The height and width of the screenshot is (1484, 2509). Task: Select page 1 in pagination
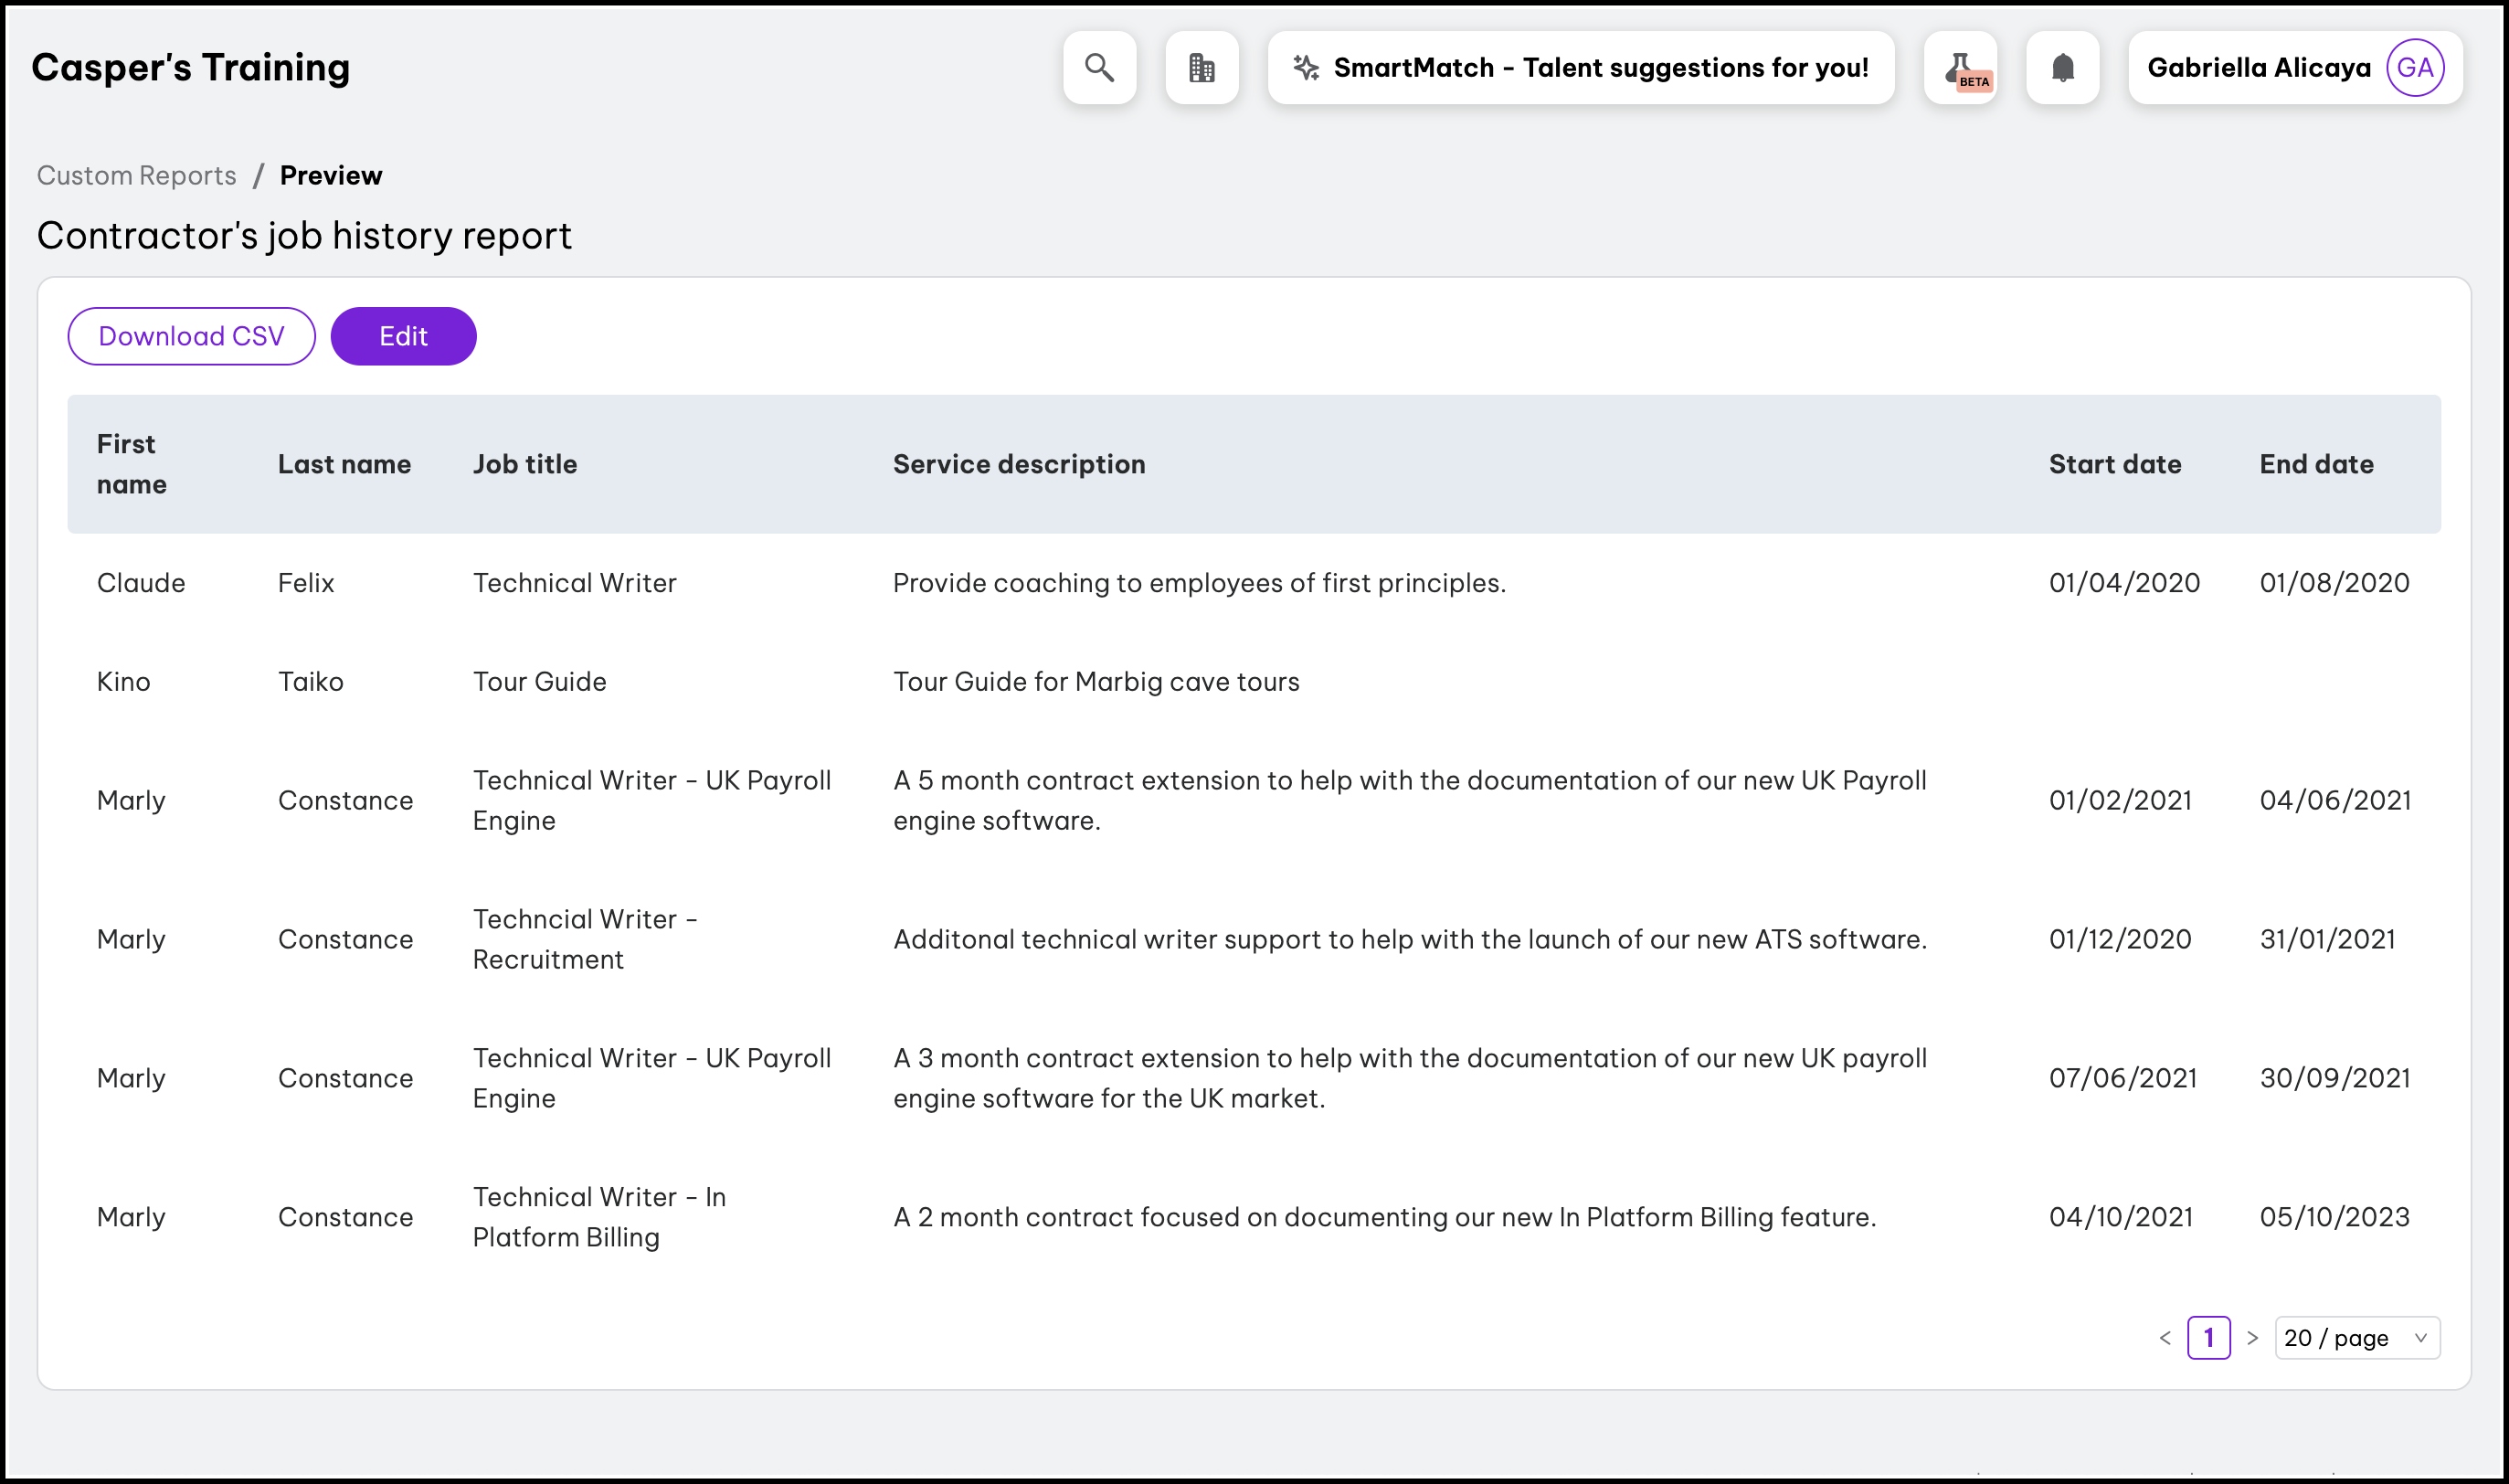tap(2208, 1338)
